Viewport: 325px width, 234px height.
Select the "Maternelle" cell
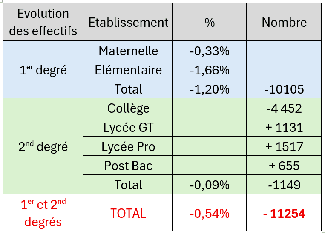[128, 51]
